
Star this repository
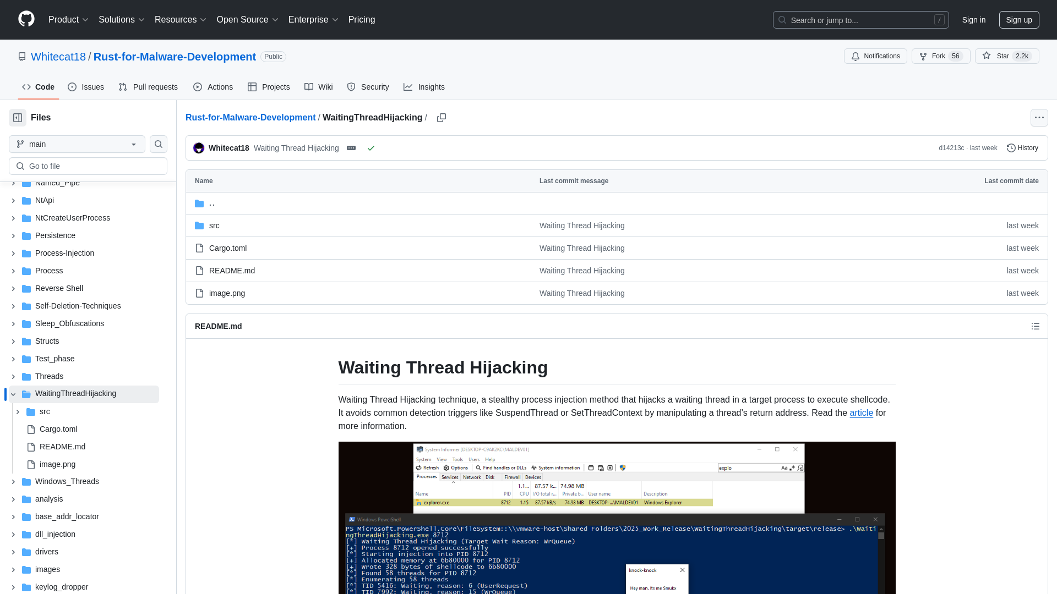1006,56
